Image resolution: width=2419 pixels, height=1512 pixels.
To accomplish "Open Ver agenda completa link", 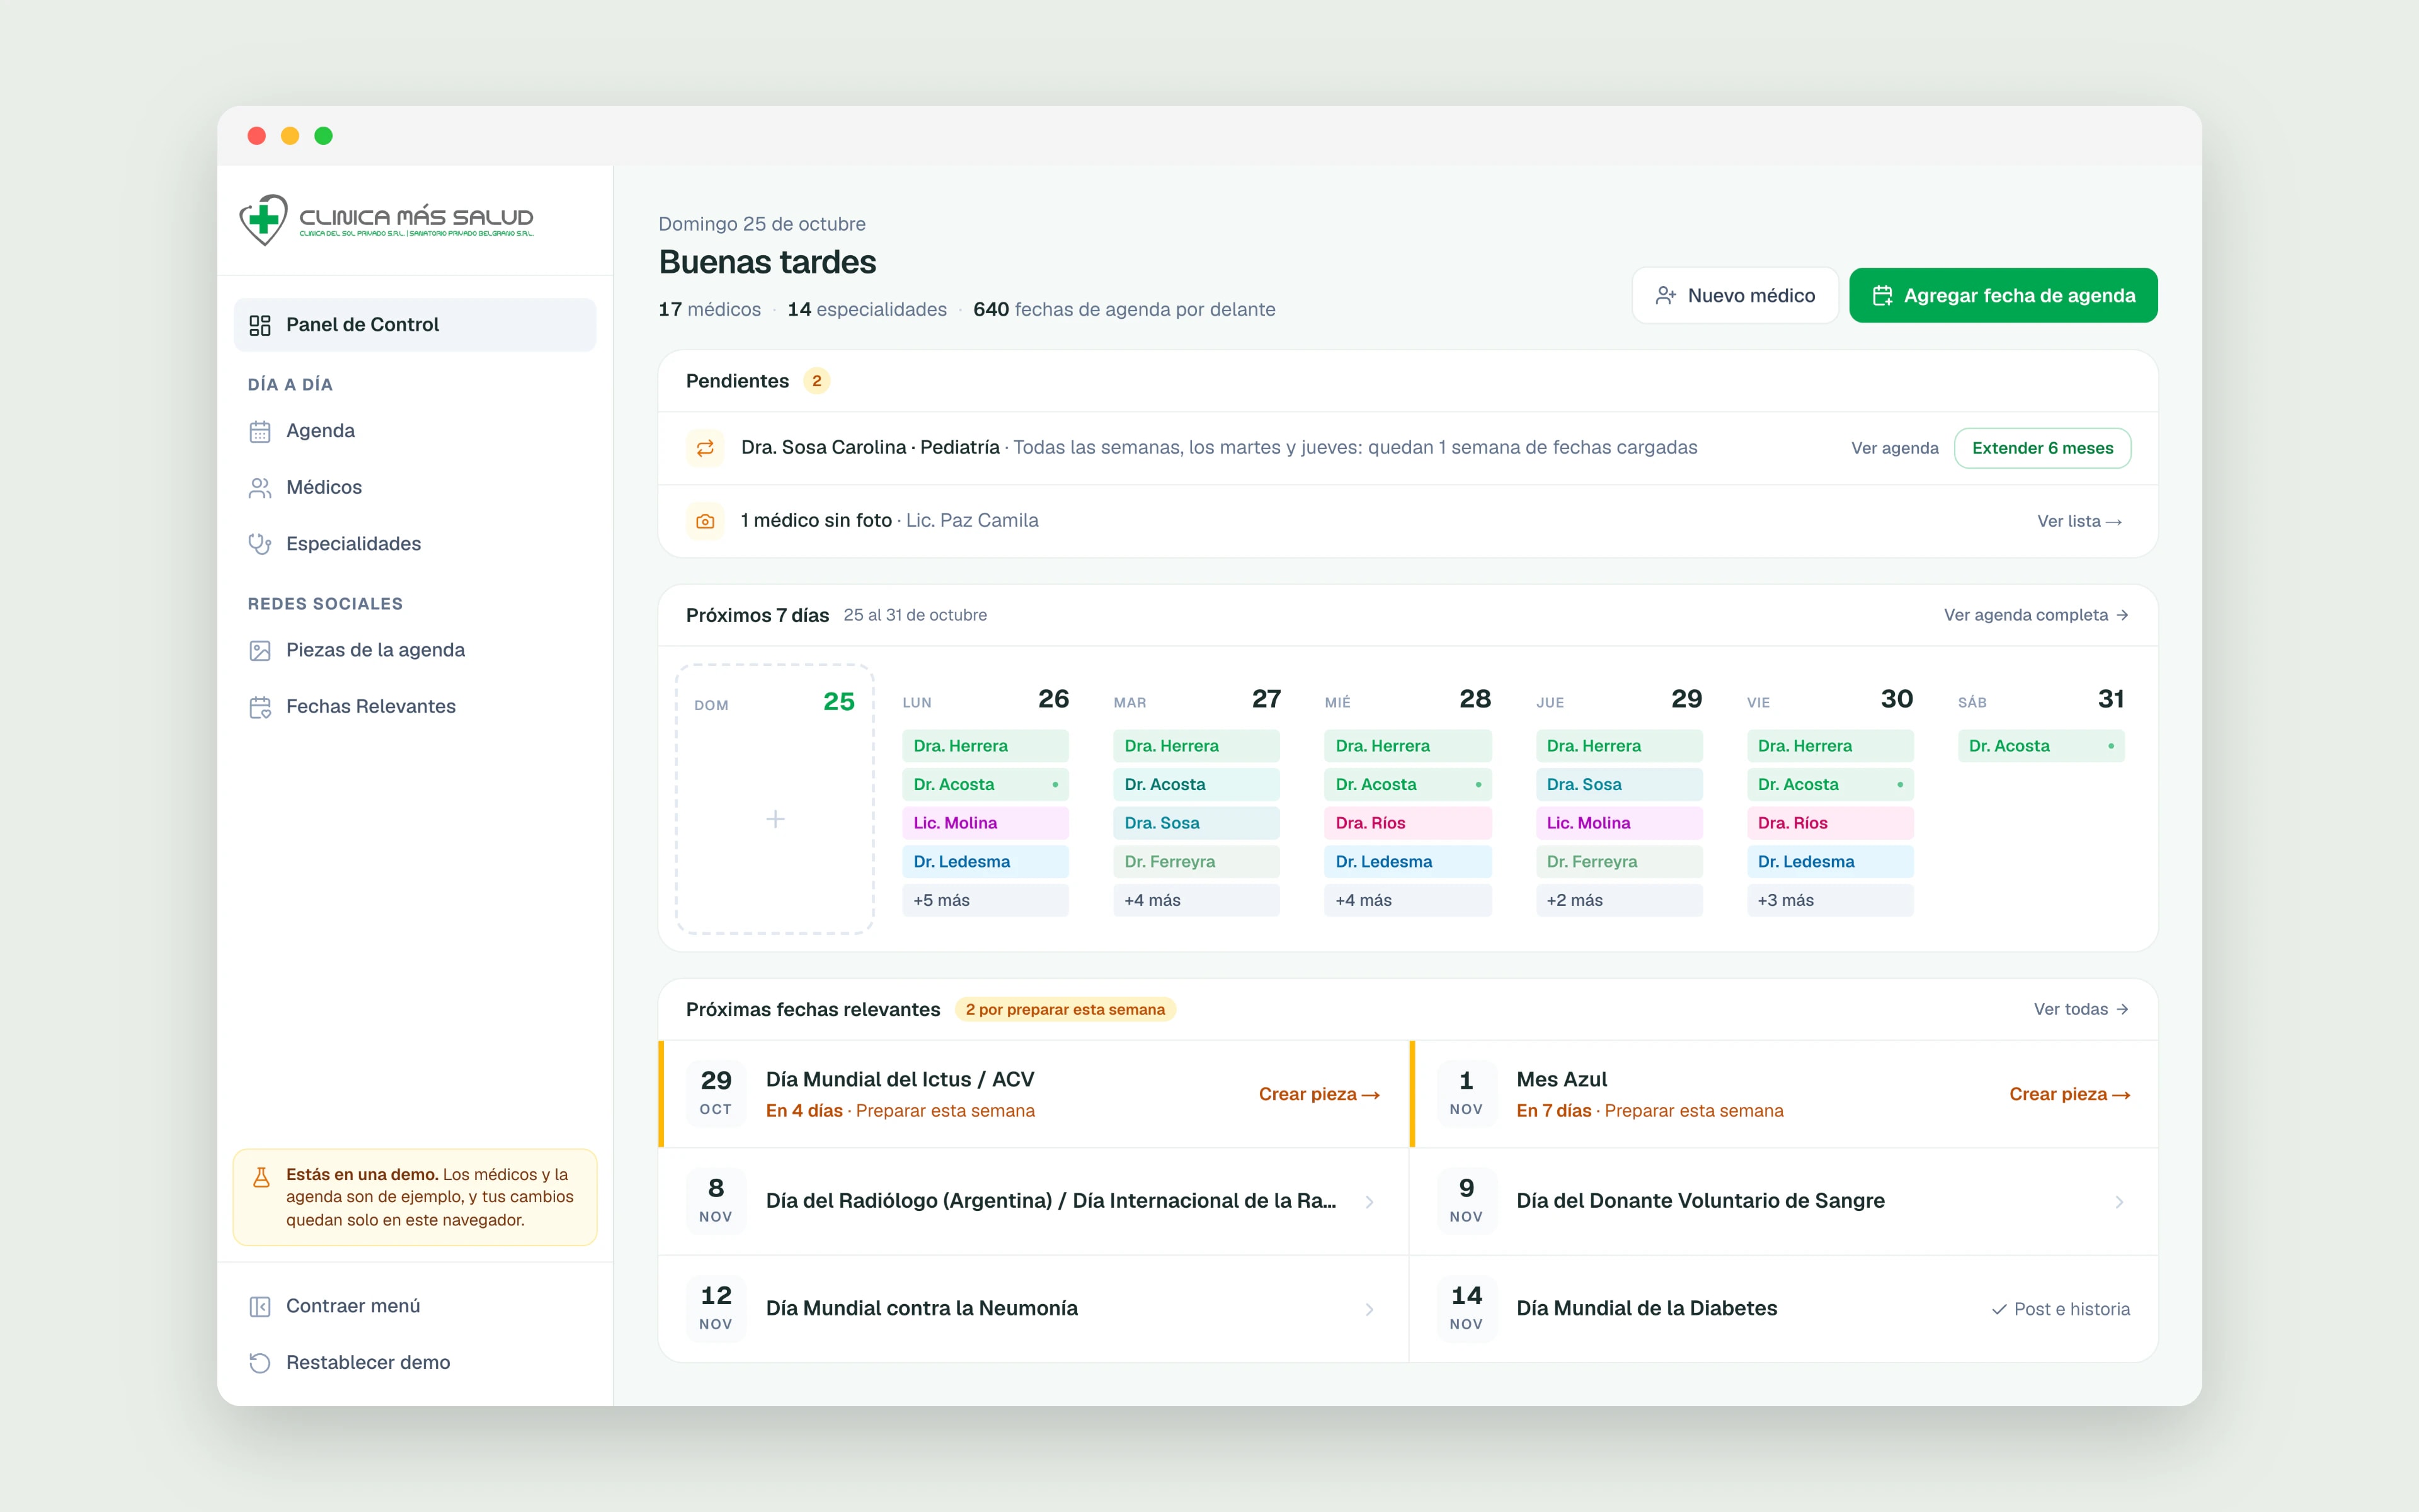I will tap(2036, 615).
